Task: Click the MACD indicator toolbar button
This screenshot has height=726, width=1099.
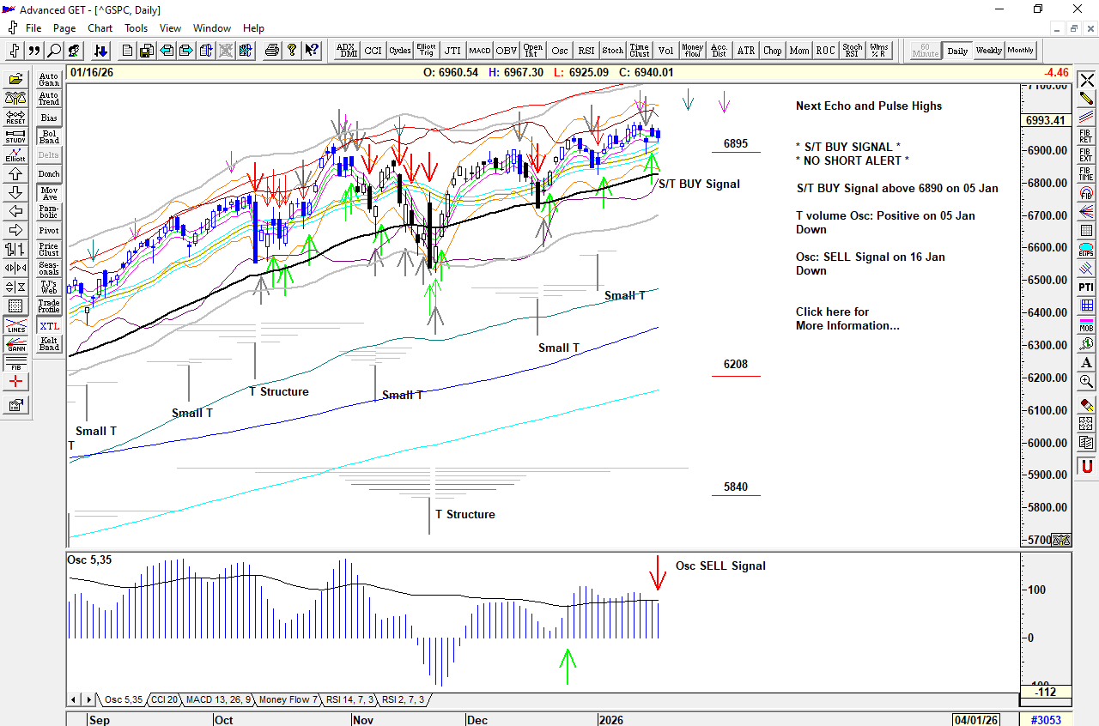Action: pyautogui.click(x=480, y=51)
